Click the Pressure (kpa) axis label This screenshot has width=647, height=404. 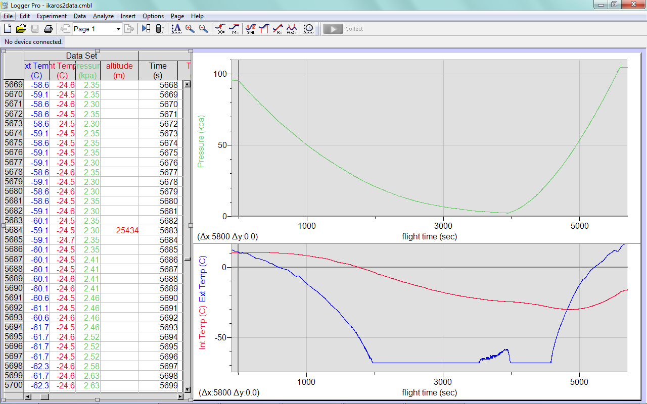click(201, 141)
